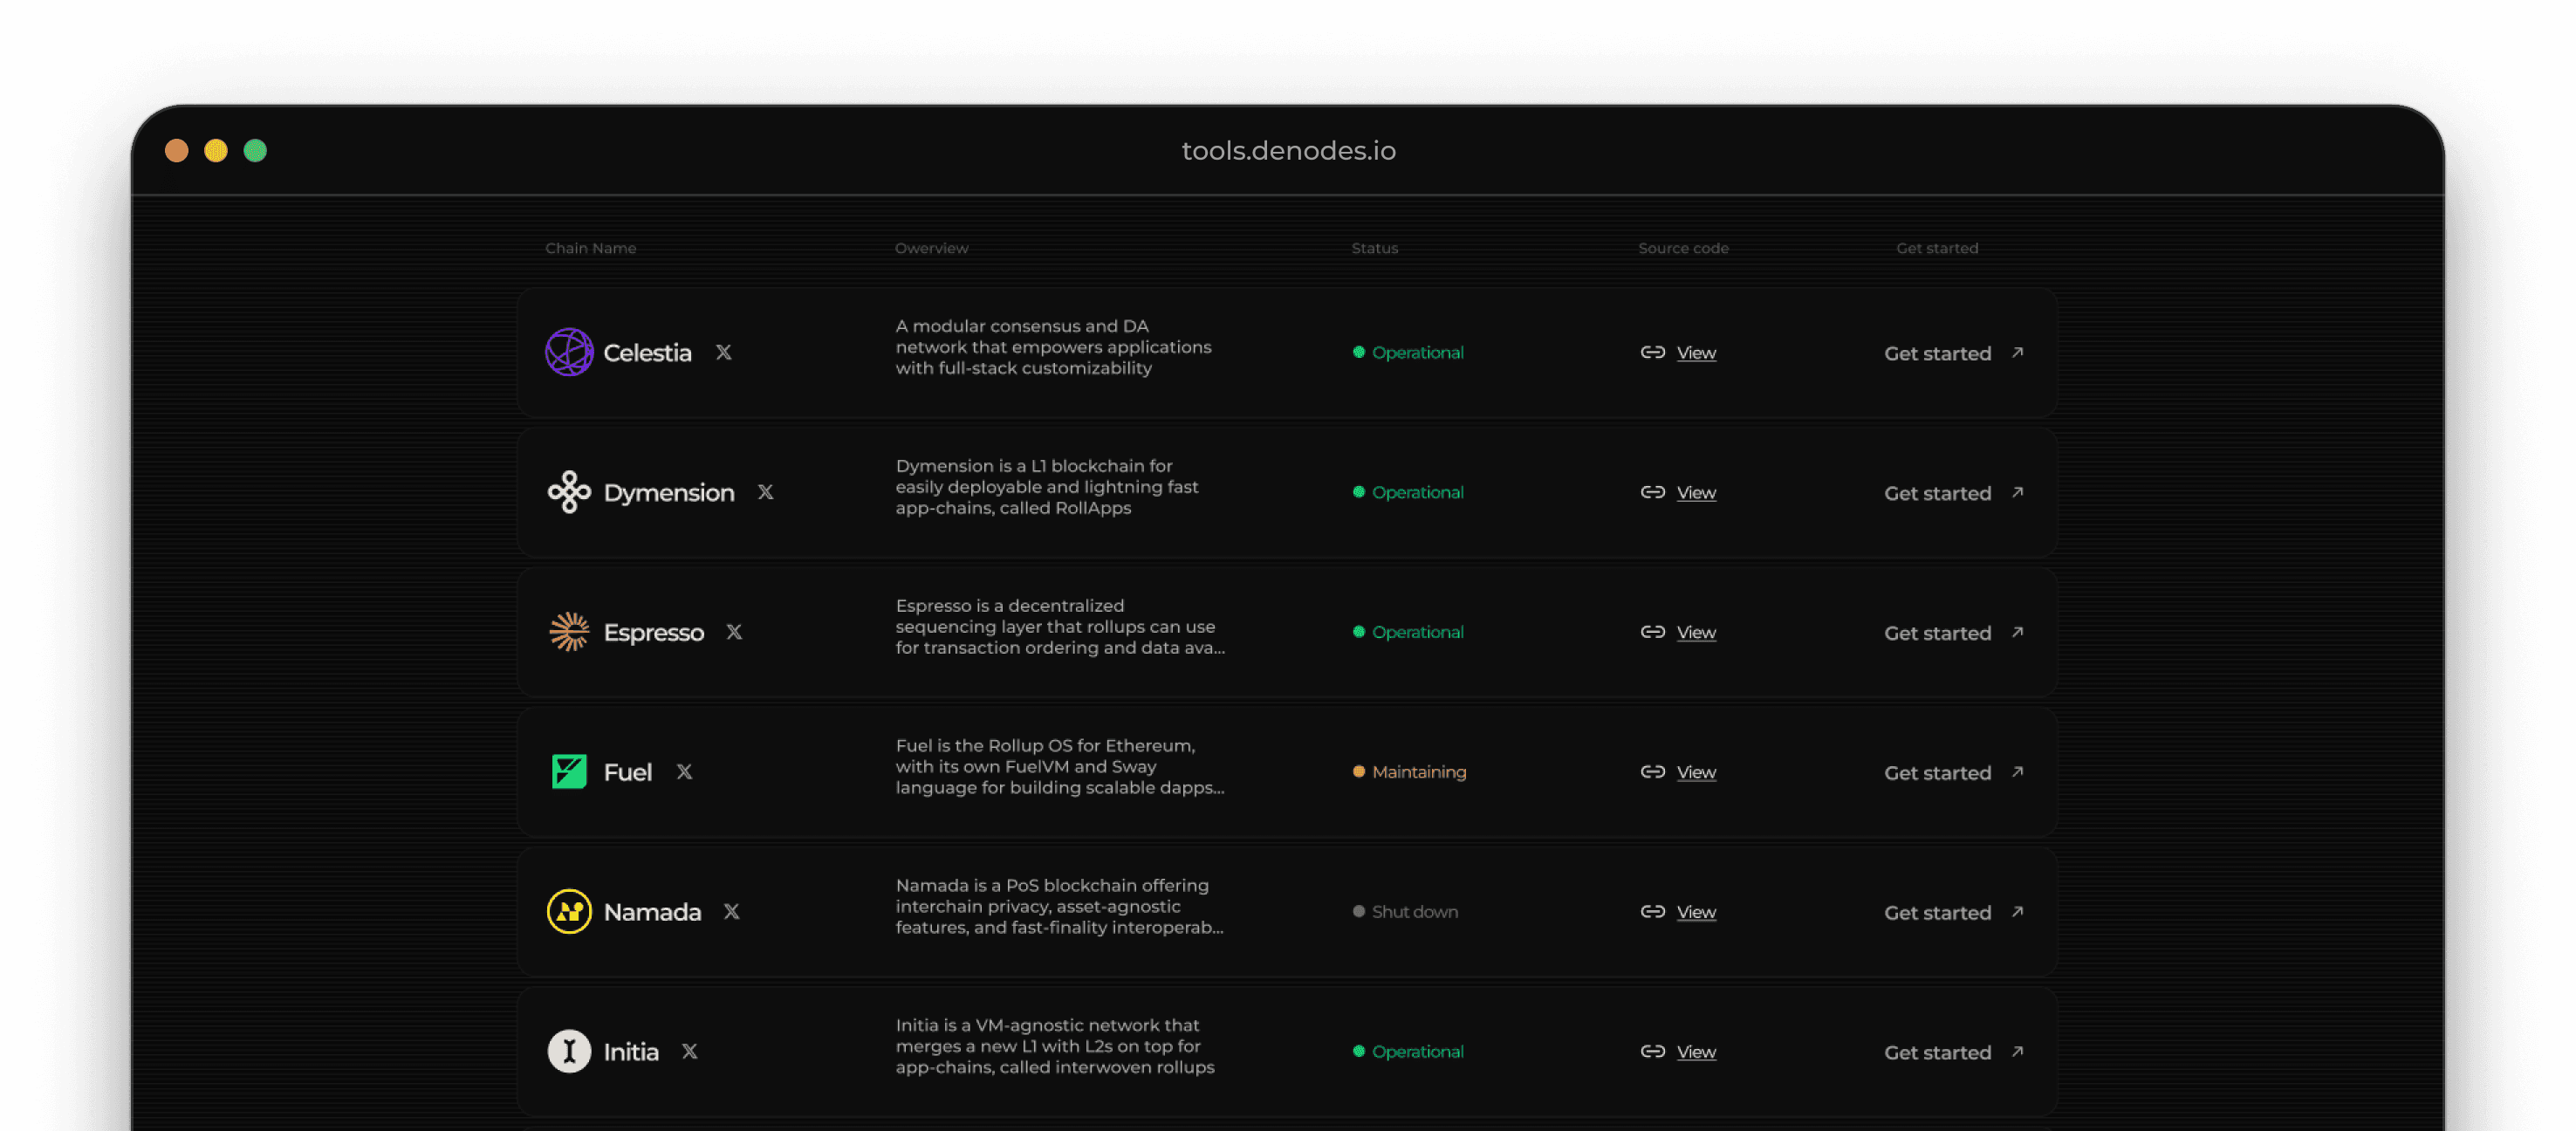Screen dimensions: 2576x1131
Task: Select the Dymension chain name
Action: pos(668,493)
